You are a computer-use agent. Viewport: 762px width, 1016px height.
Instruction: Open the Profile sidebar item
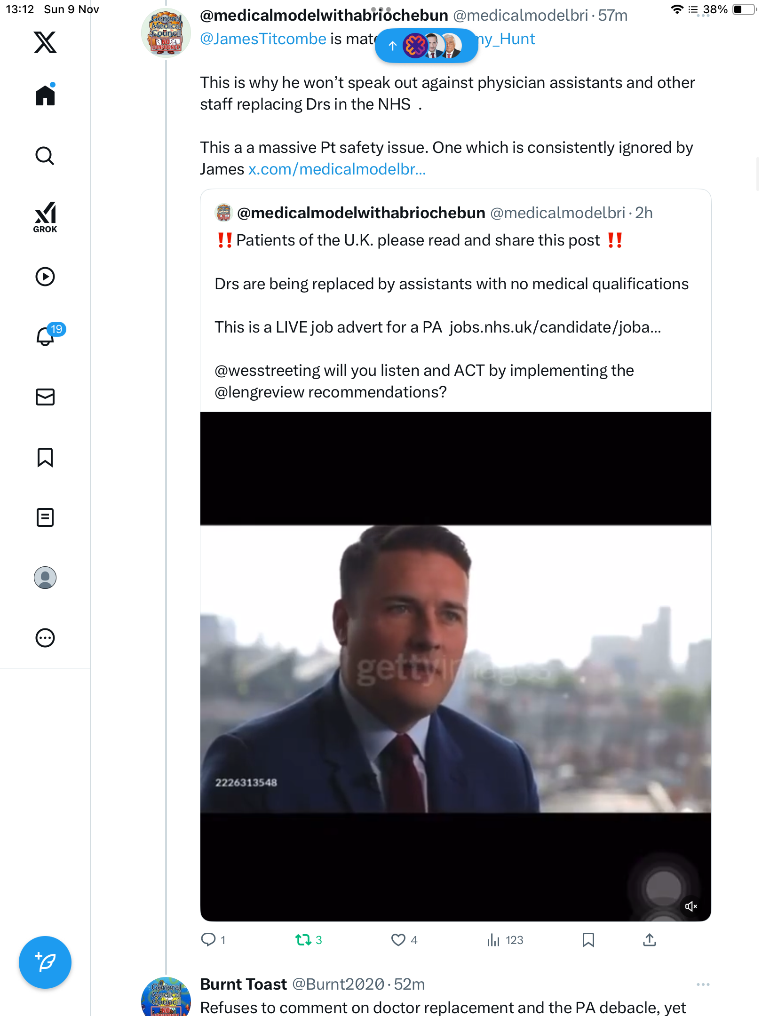pyautogui.click(x=45, y=578)
